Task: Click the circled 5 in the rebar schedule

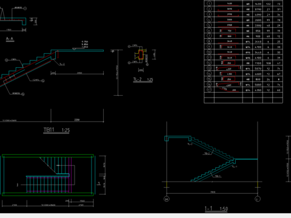Action: 209,25
